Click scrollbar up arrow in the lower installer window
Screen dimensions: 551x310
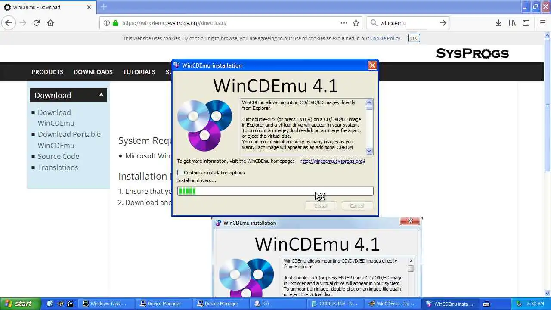[411, 261]
